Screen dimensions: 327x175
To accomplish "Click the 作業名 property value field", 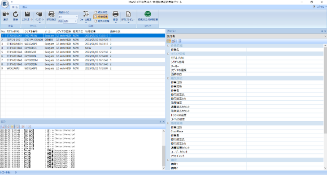I will click(x=285, y=50).
